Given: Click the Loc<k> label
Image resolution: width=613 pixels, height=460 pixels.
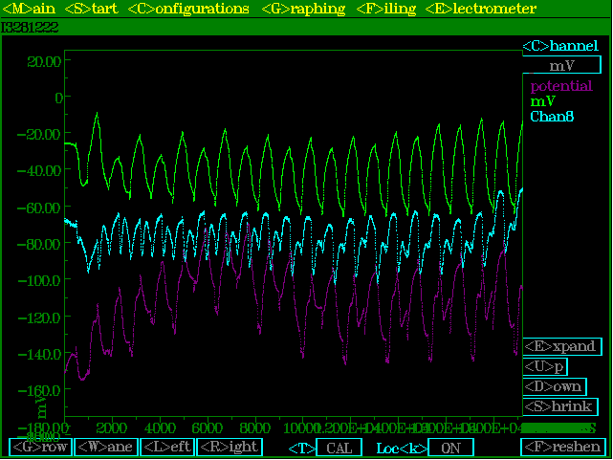Looking at the screenshot, I should pyautogui.click(x=402, y=449).
